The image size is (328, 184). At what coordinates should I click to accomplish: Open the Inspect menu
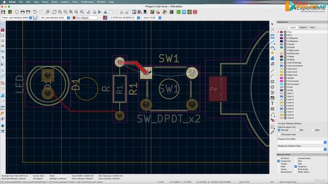65,2
